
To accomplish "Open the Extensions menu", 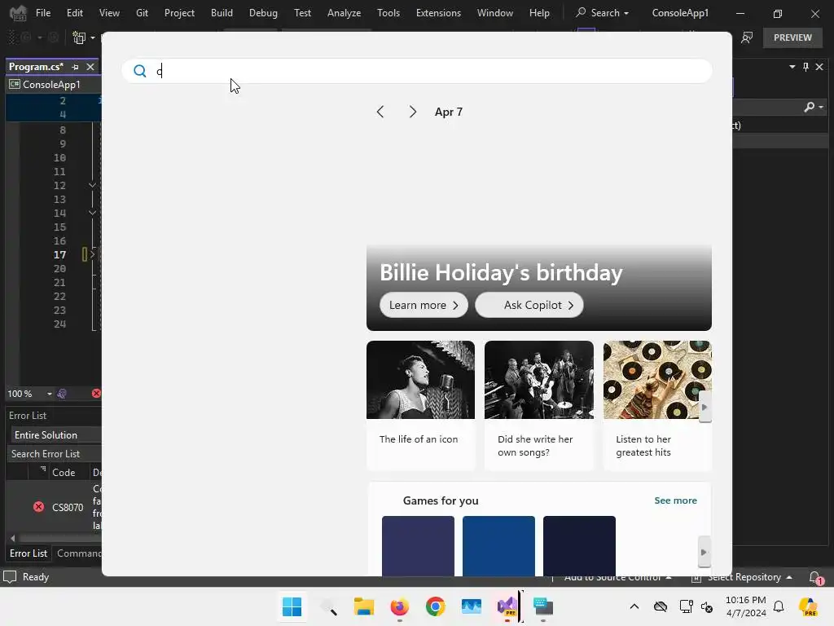I will 438,13.
